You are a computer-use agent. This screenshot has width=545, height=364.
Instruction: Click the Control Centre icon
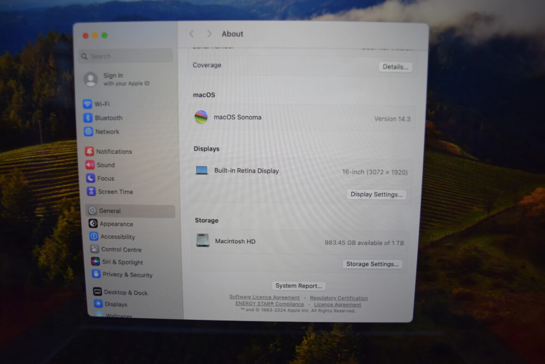click(94, 249)
